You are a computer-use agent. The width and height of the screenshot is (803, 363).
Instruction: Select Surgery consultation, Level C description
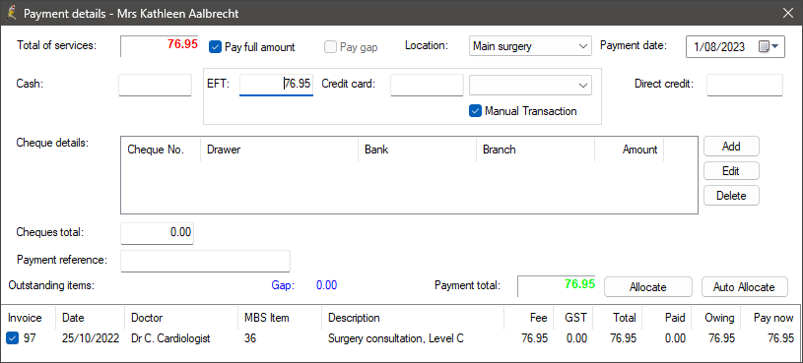(x=396, y=338)
